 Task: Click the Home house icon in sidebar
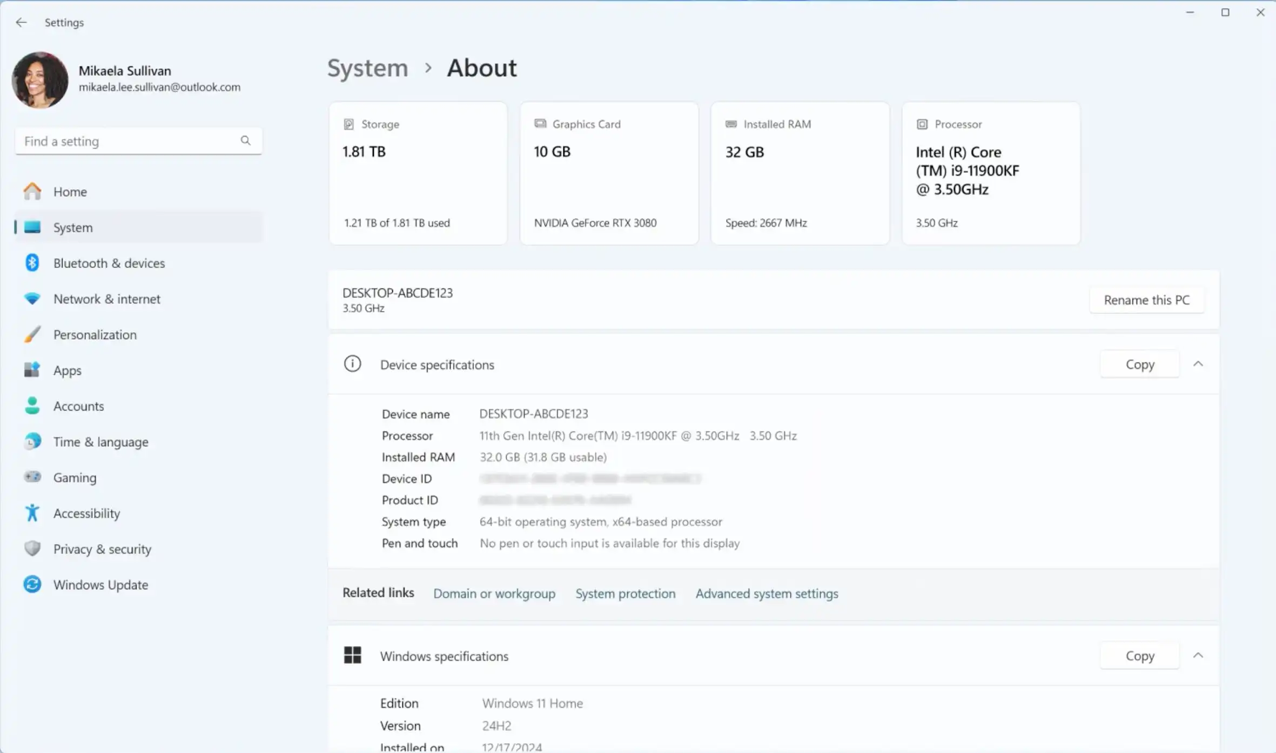coord(32,191)
